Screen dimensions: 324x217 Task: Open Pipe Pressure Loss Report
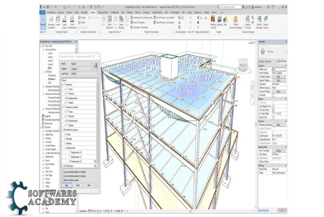tap(164, 22)
